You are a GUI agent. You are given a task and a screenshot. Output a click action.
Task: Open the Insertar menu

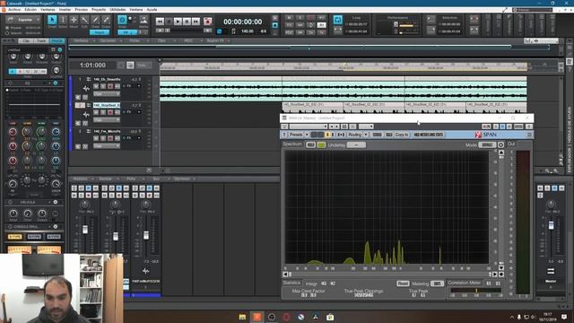(65, 10)
